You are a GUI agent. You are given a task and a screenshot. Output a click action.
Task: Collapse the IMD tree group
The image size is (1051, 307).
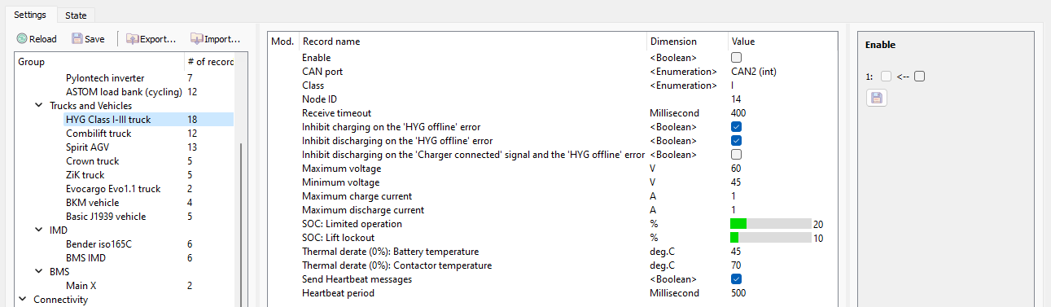38,230
